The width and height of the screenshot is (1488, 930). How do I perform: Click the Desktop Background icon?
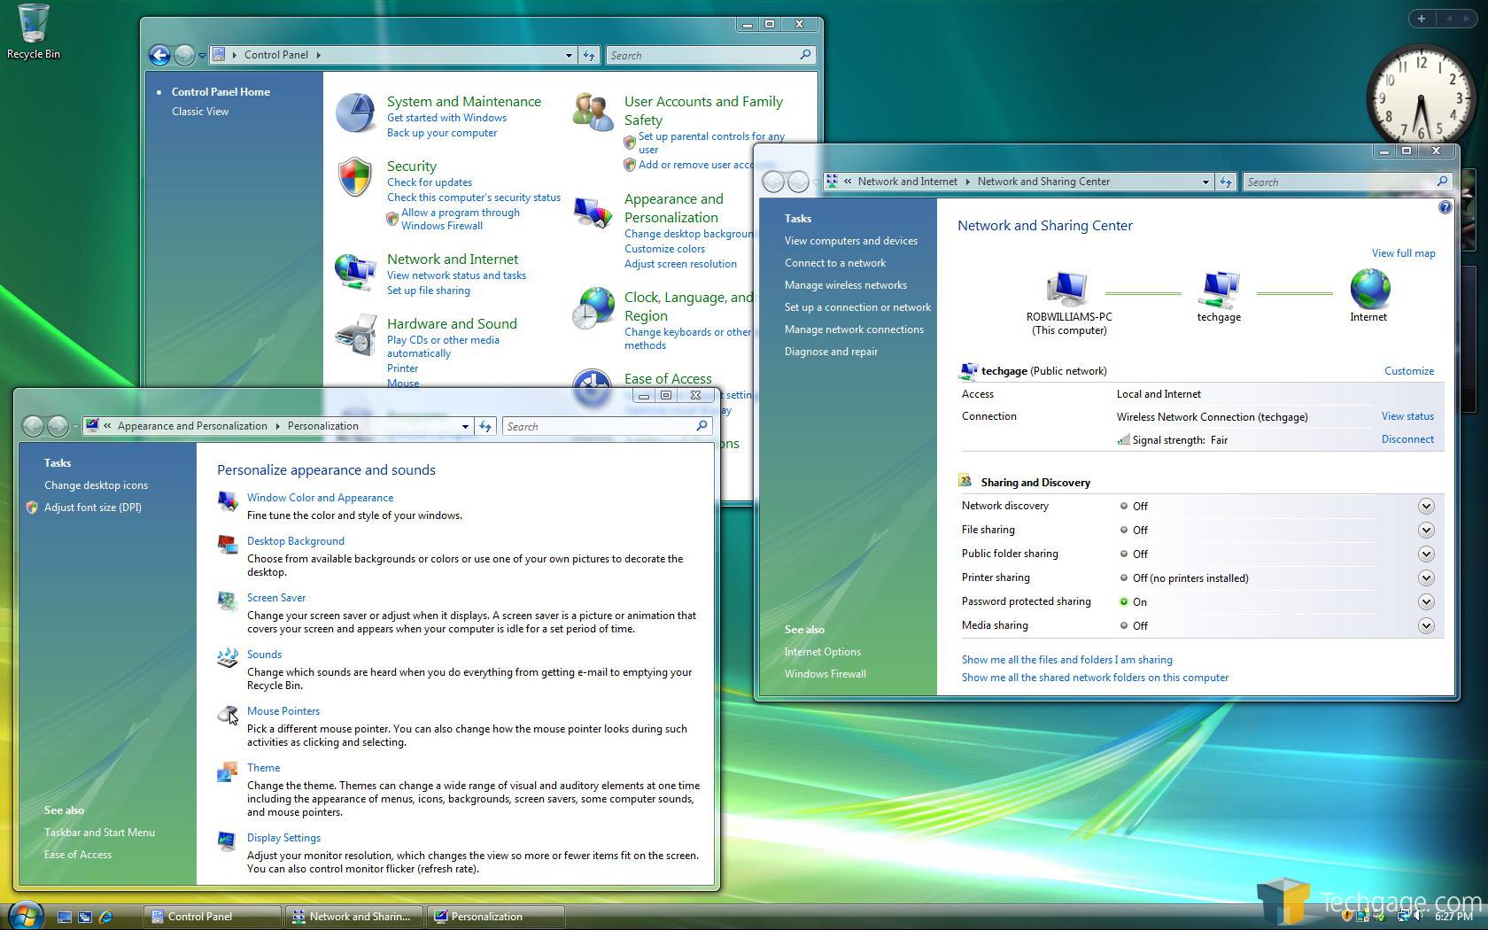tap(228, 544)
